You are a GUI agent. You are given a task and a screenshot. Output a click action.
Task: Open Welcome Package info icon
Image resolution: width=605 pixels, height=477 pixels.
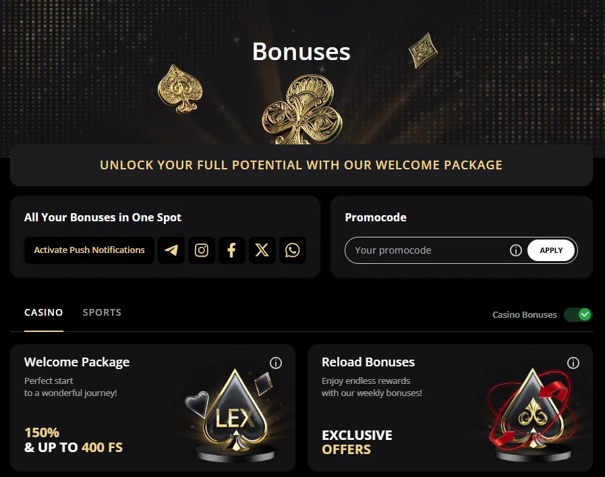[276, 363]
